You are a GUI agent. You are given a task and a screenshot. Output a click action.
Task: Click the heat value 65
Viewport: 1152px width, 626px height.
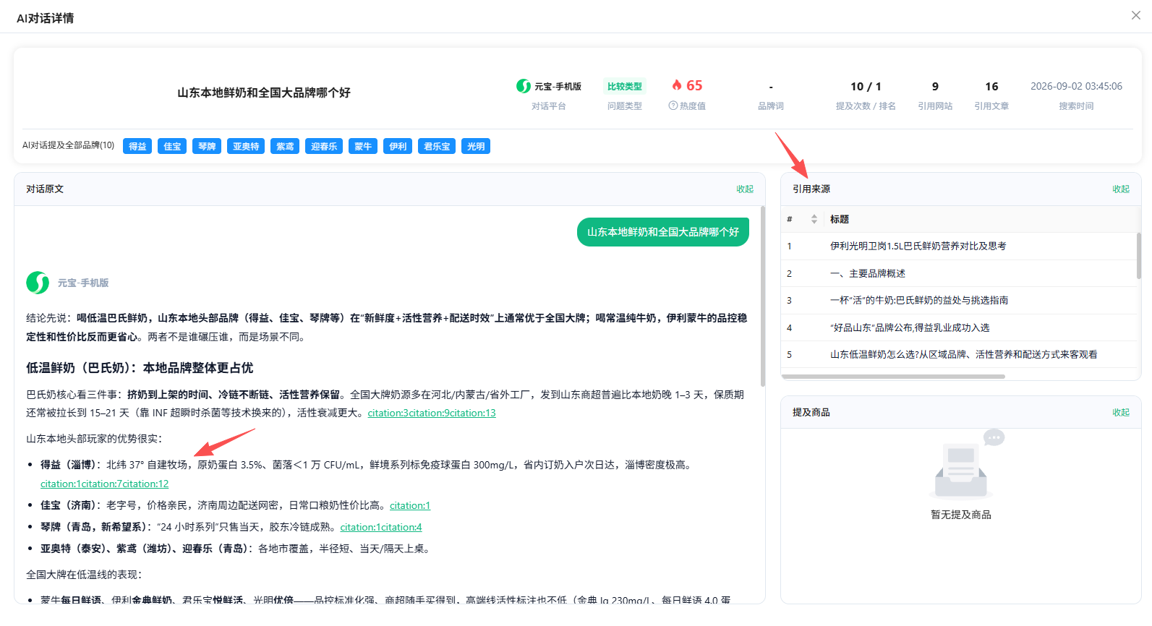point(694,85)
